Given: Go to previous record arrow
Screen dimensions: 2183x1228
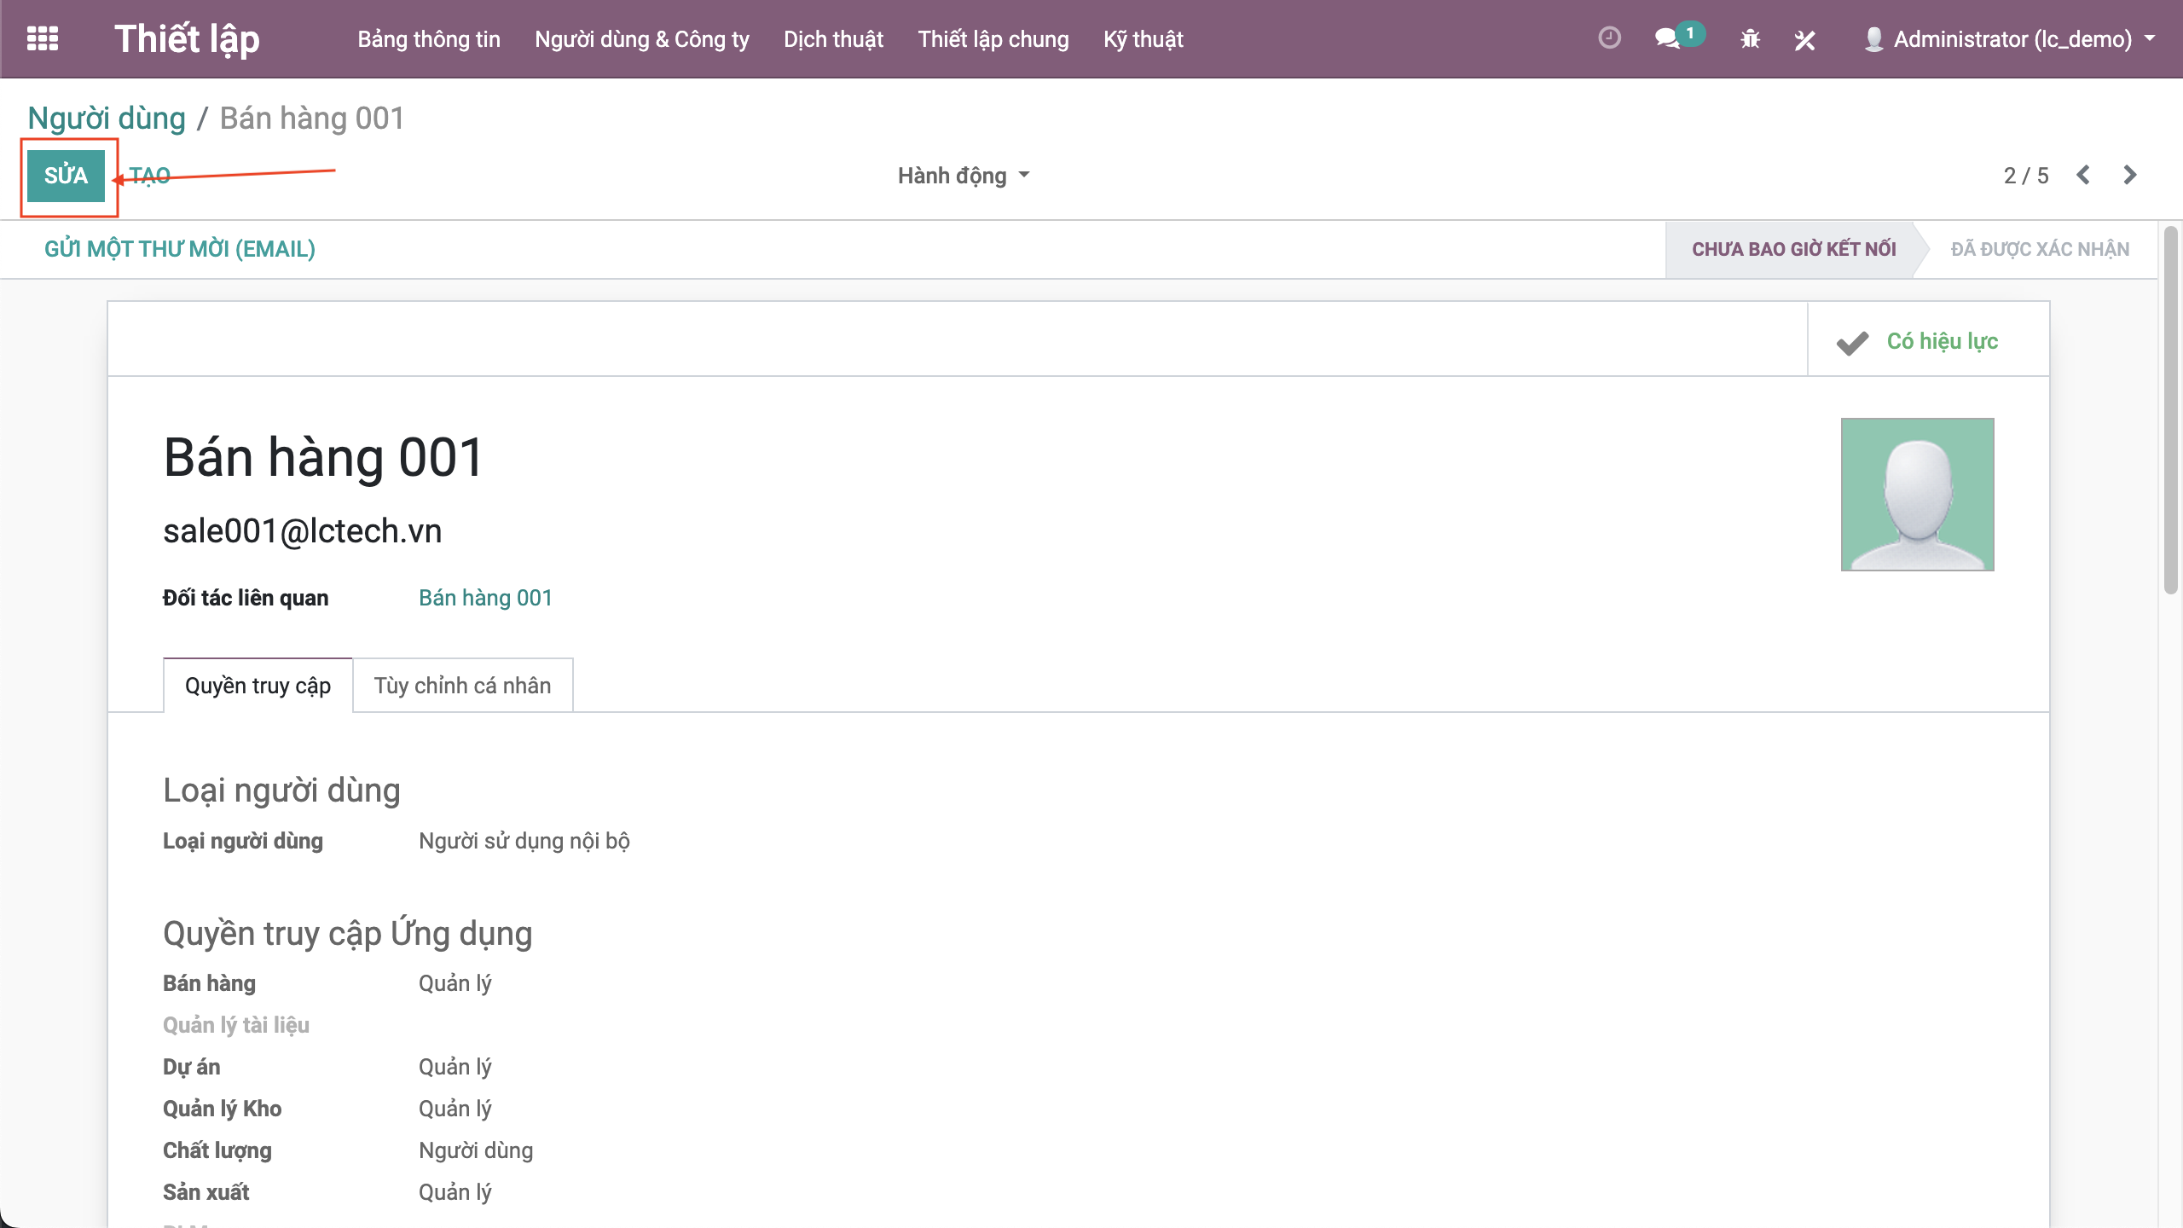Looking at the screenshot, I should [2083, 175].
